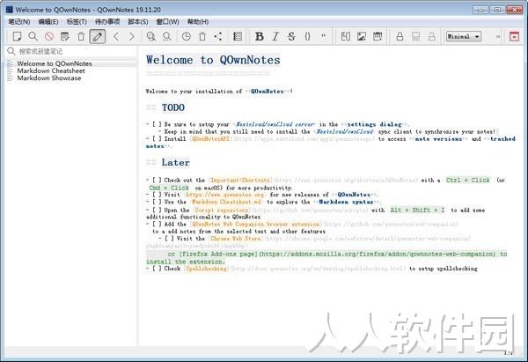Open note in external editor icon
Viewport: 528px width, 362px height.
65,36
